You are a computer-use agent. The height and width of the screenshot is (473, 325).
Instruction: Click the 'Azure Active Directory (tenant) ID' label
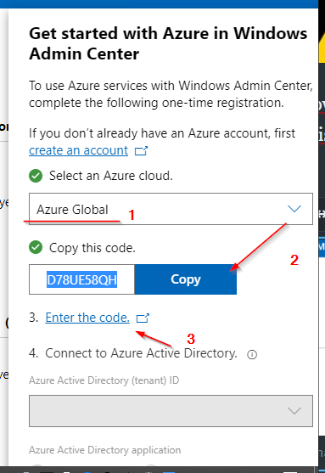(104, 380)
